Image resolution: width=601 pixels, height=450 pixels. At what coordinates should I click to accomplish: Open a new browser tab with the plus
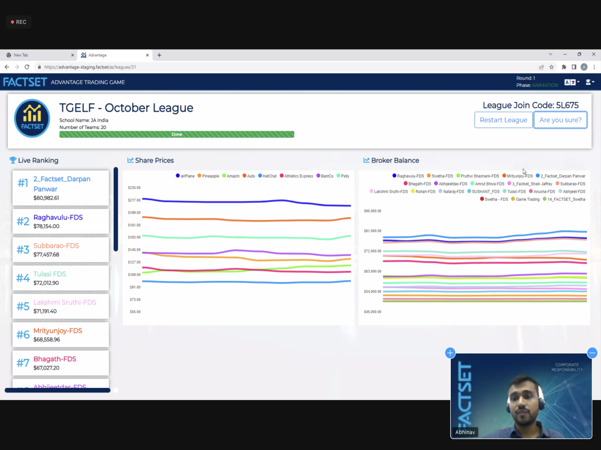(159, 55)
